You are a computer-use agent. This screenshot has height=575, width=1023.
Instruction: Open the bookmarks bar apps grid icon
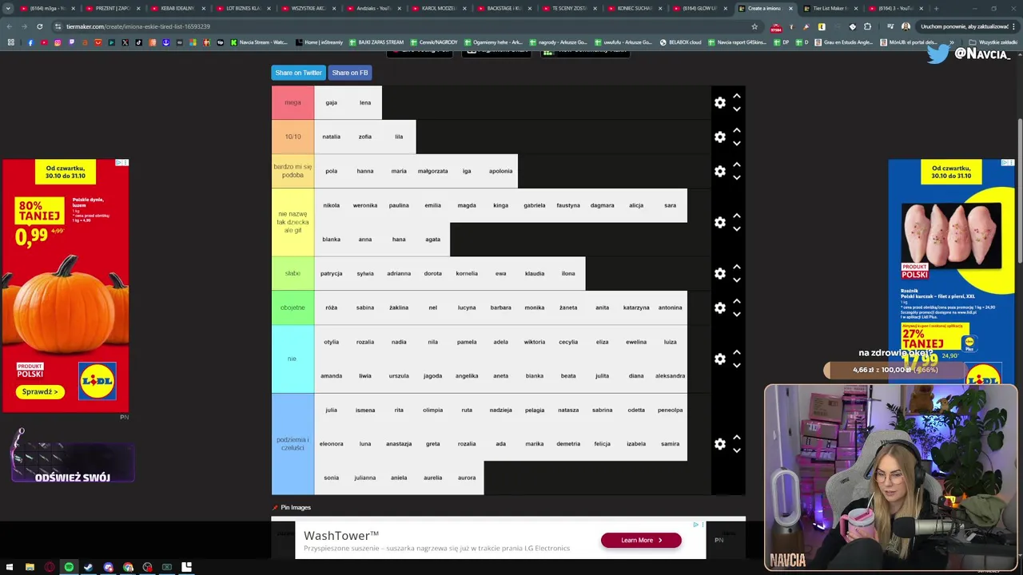tap(10, 42)
